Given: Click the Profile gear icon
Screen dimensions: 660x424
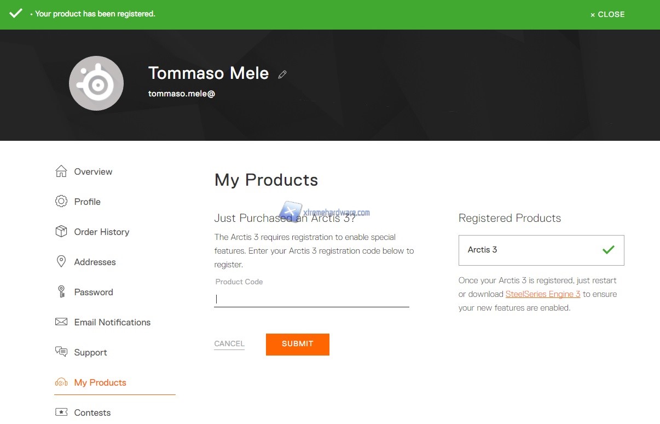Looking at the screenshot, I should click(61, 202).
